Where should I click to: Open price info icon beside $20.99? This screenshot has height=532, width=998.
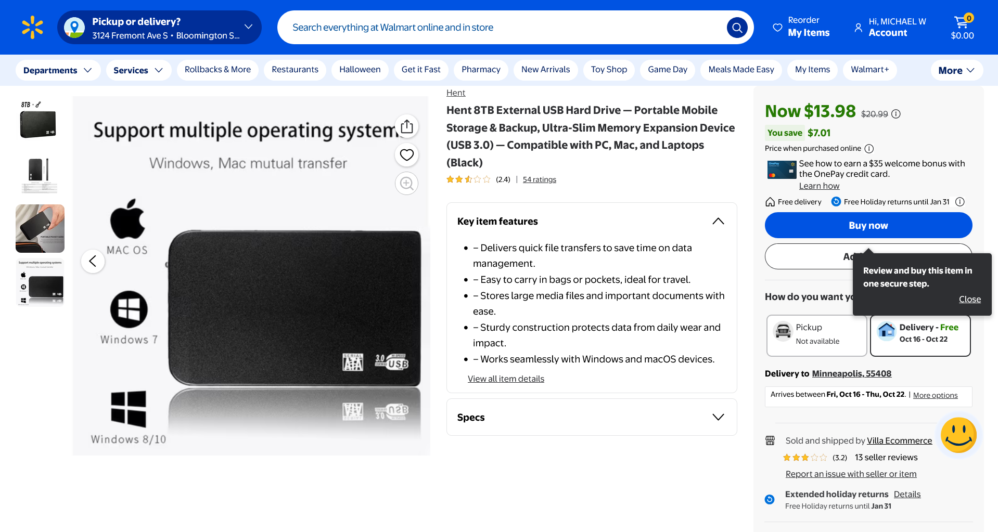tap(896, 114)
